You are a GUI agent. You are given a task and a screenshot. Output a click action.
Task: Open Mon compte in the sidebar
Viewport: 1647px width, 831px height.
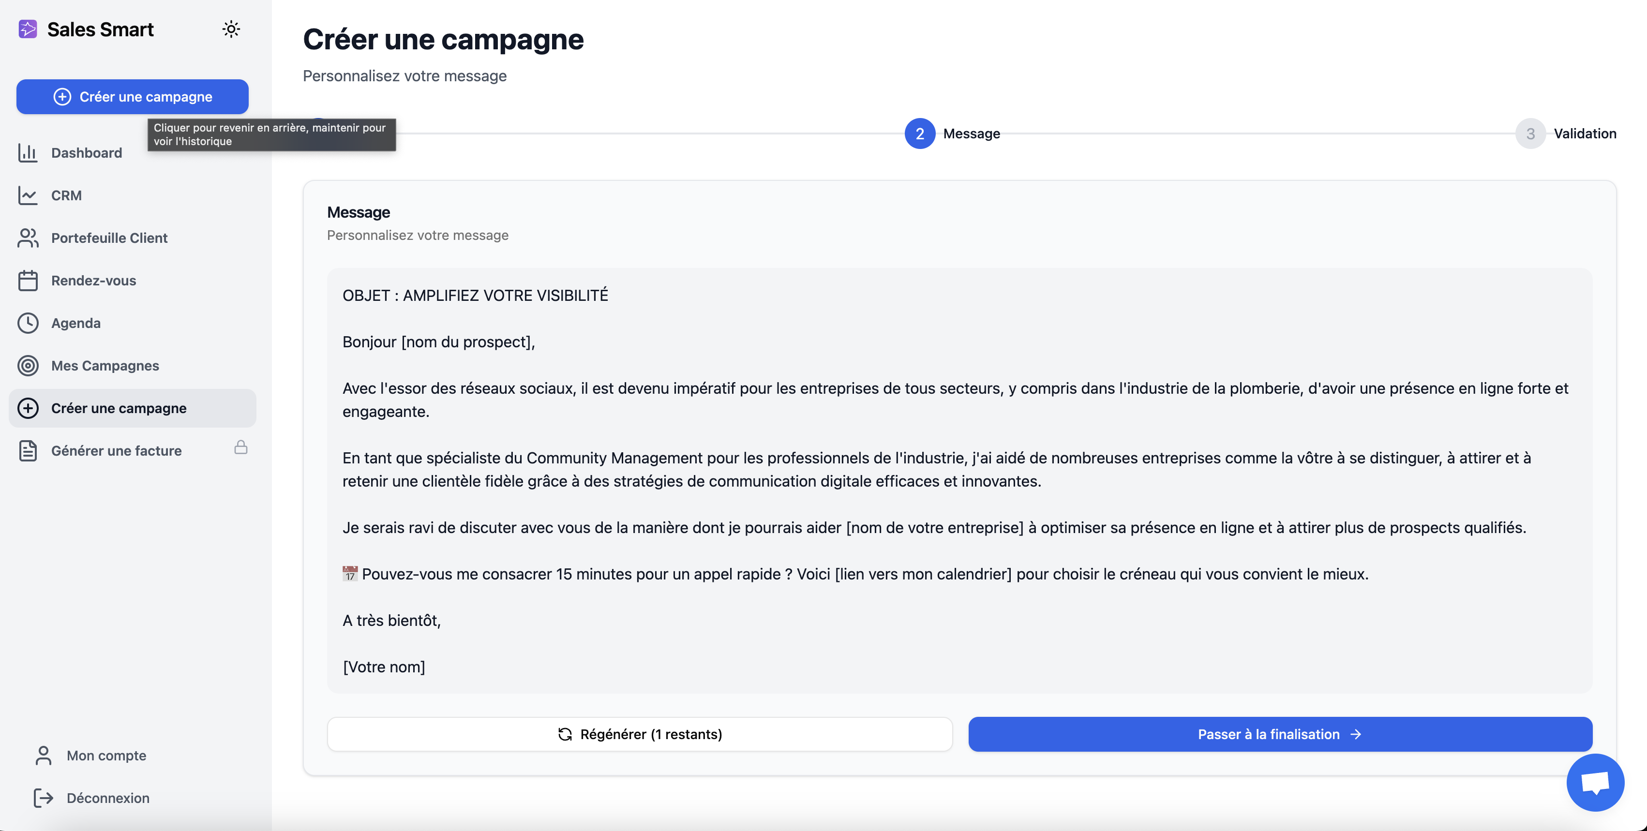tap(106, 756)
